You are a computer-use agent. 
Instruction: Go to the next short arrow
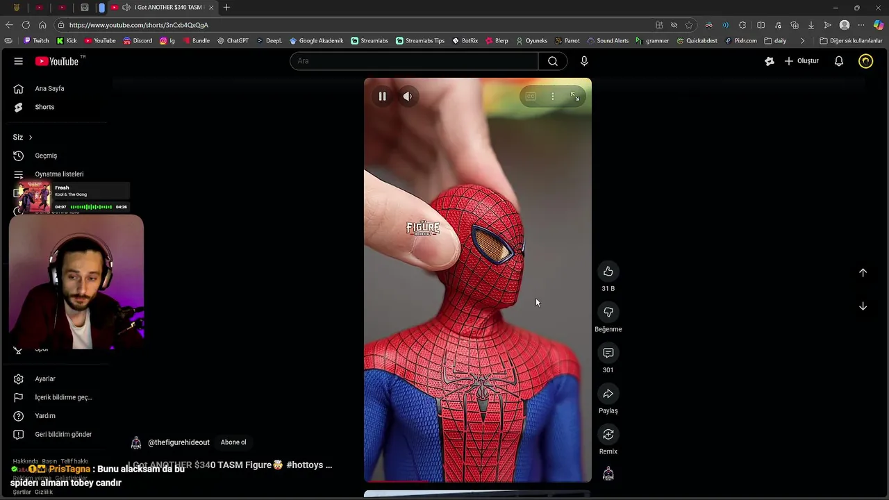tap(863, 306)
